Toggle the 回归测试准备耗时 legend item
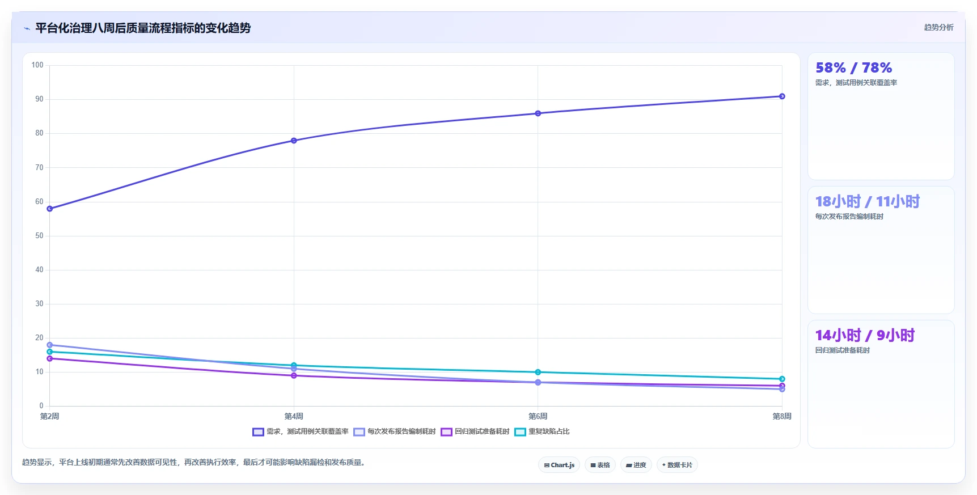Image resolution: width=977 pixels, height=495 pixels. point(475,431)
